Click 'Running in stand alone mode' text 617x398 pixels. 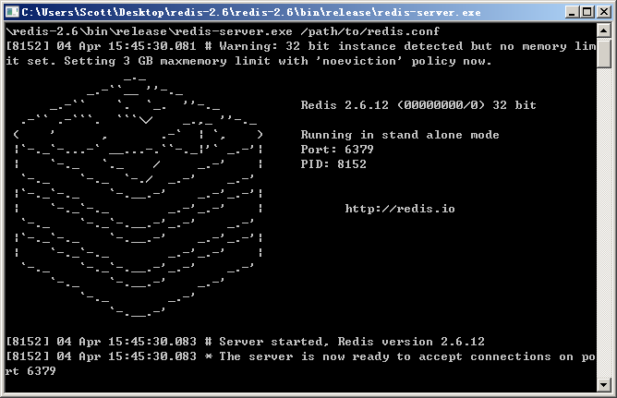[400, 135]
